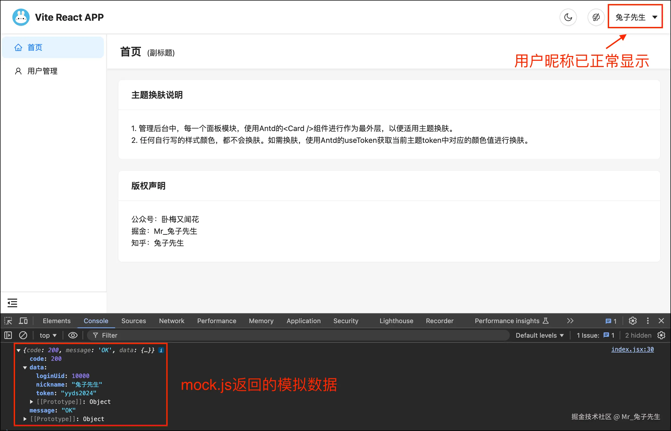
Task: Collapse the sidebar using bottom-left icon
Action: pos(12,303)
